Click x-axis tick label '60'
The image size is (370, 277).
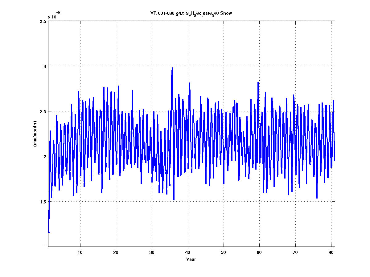[259, 253]
